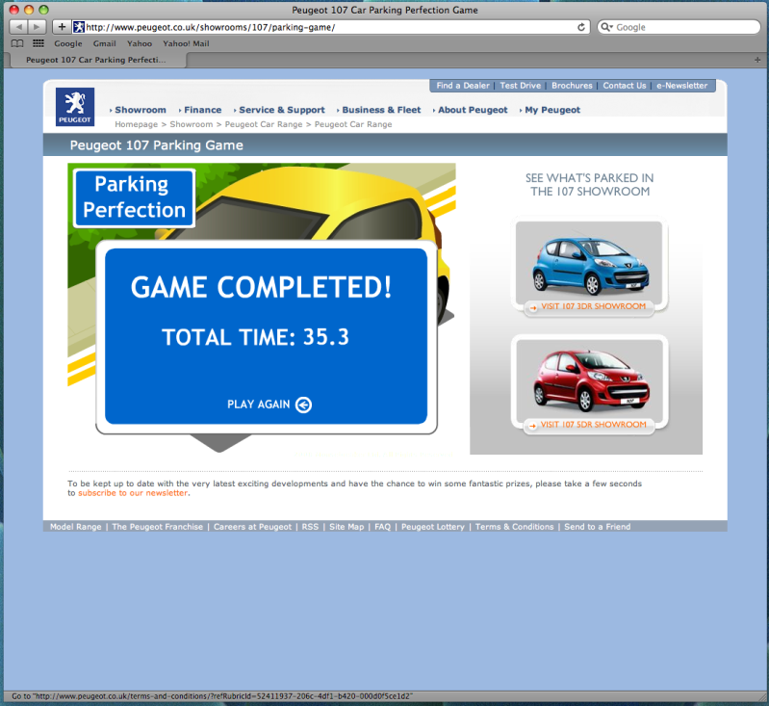Open new tab with plus at tab bar
769x706 pixels.
(757, 60)
